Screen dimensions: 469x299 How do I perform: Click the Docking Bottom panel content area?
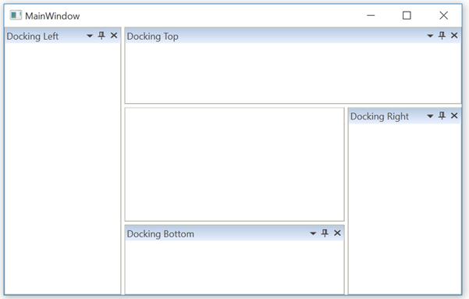pos(234,267)
